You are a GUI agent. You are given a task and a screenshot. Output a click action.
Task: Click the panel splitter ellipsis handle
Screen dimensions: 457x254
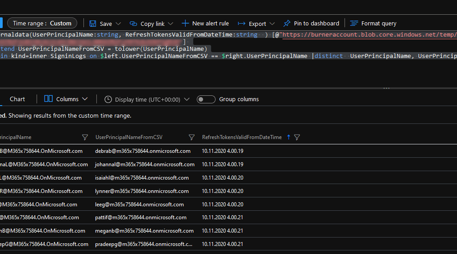click(386, 88)
